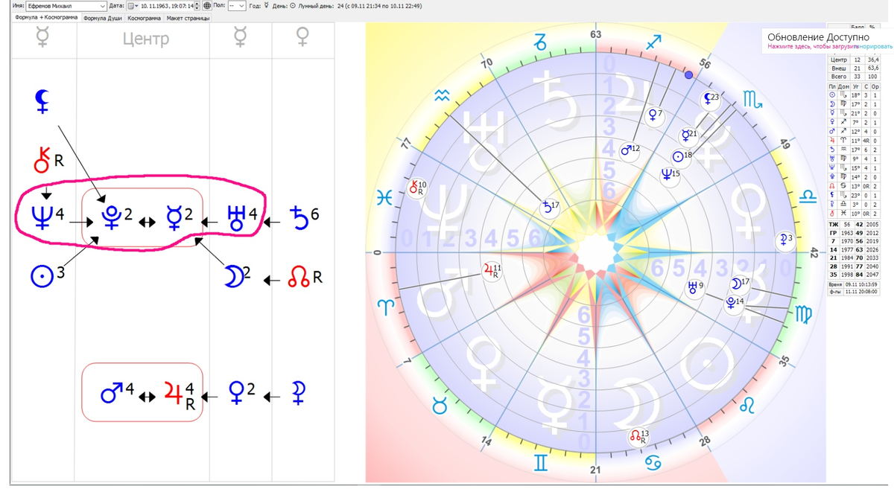Select the Всего row in the points table
Screen dimensions: 894x489
click(x=855, y=77)
